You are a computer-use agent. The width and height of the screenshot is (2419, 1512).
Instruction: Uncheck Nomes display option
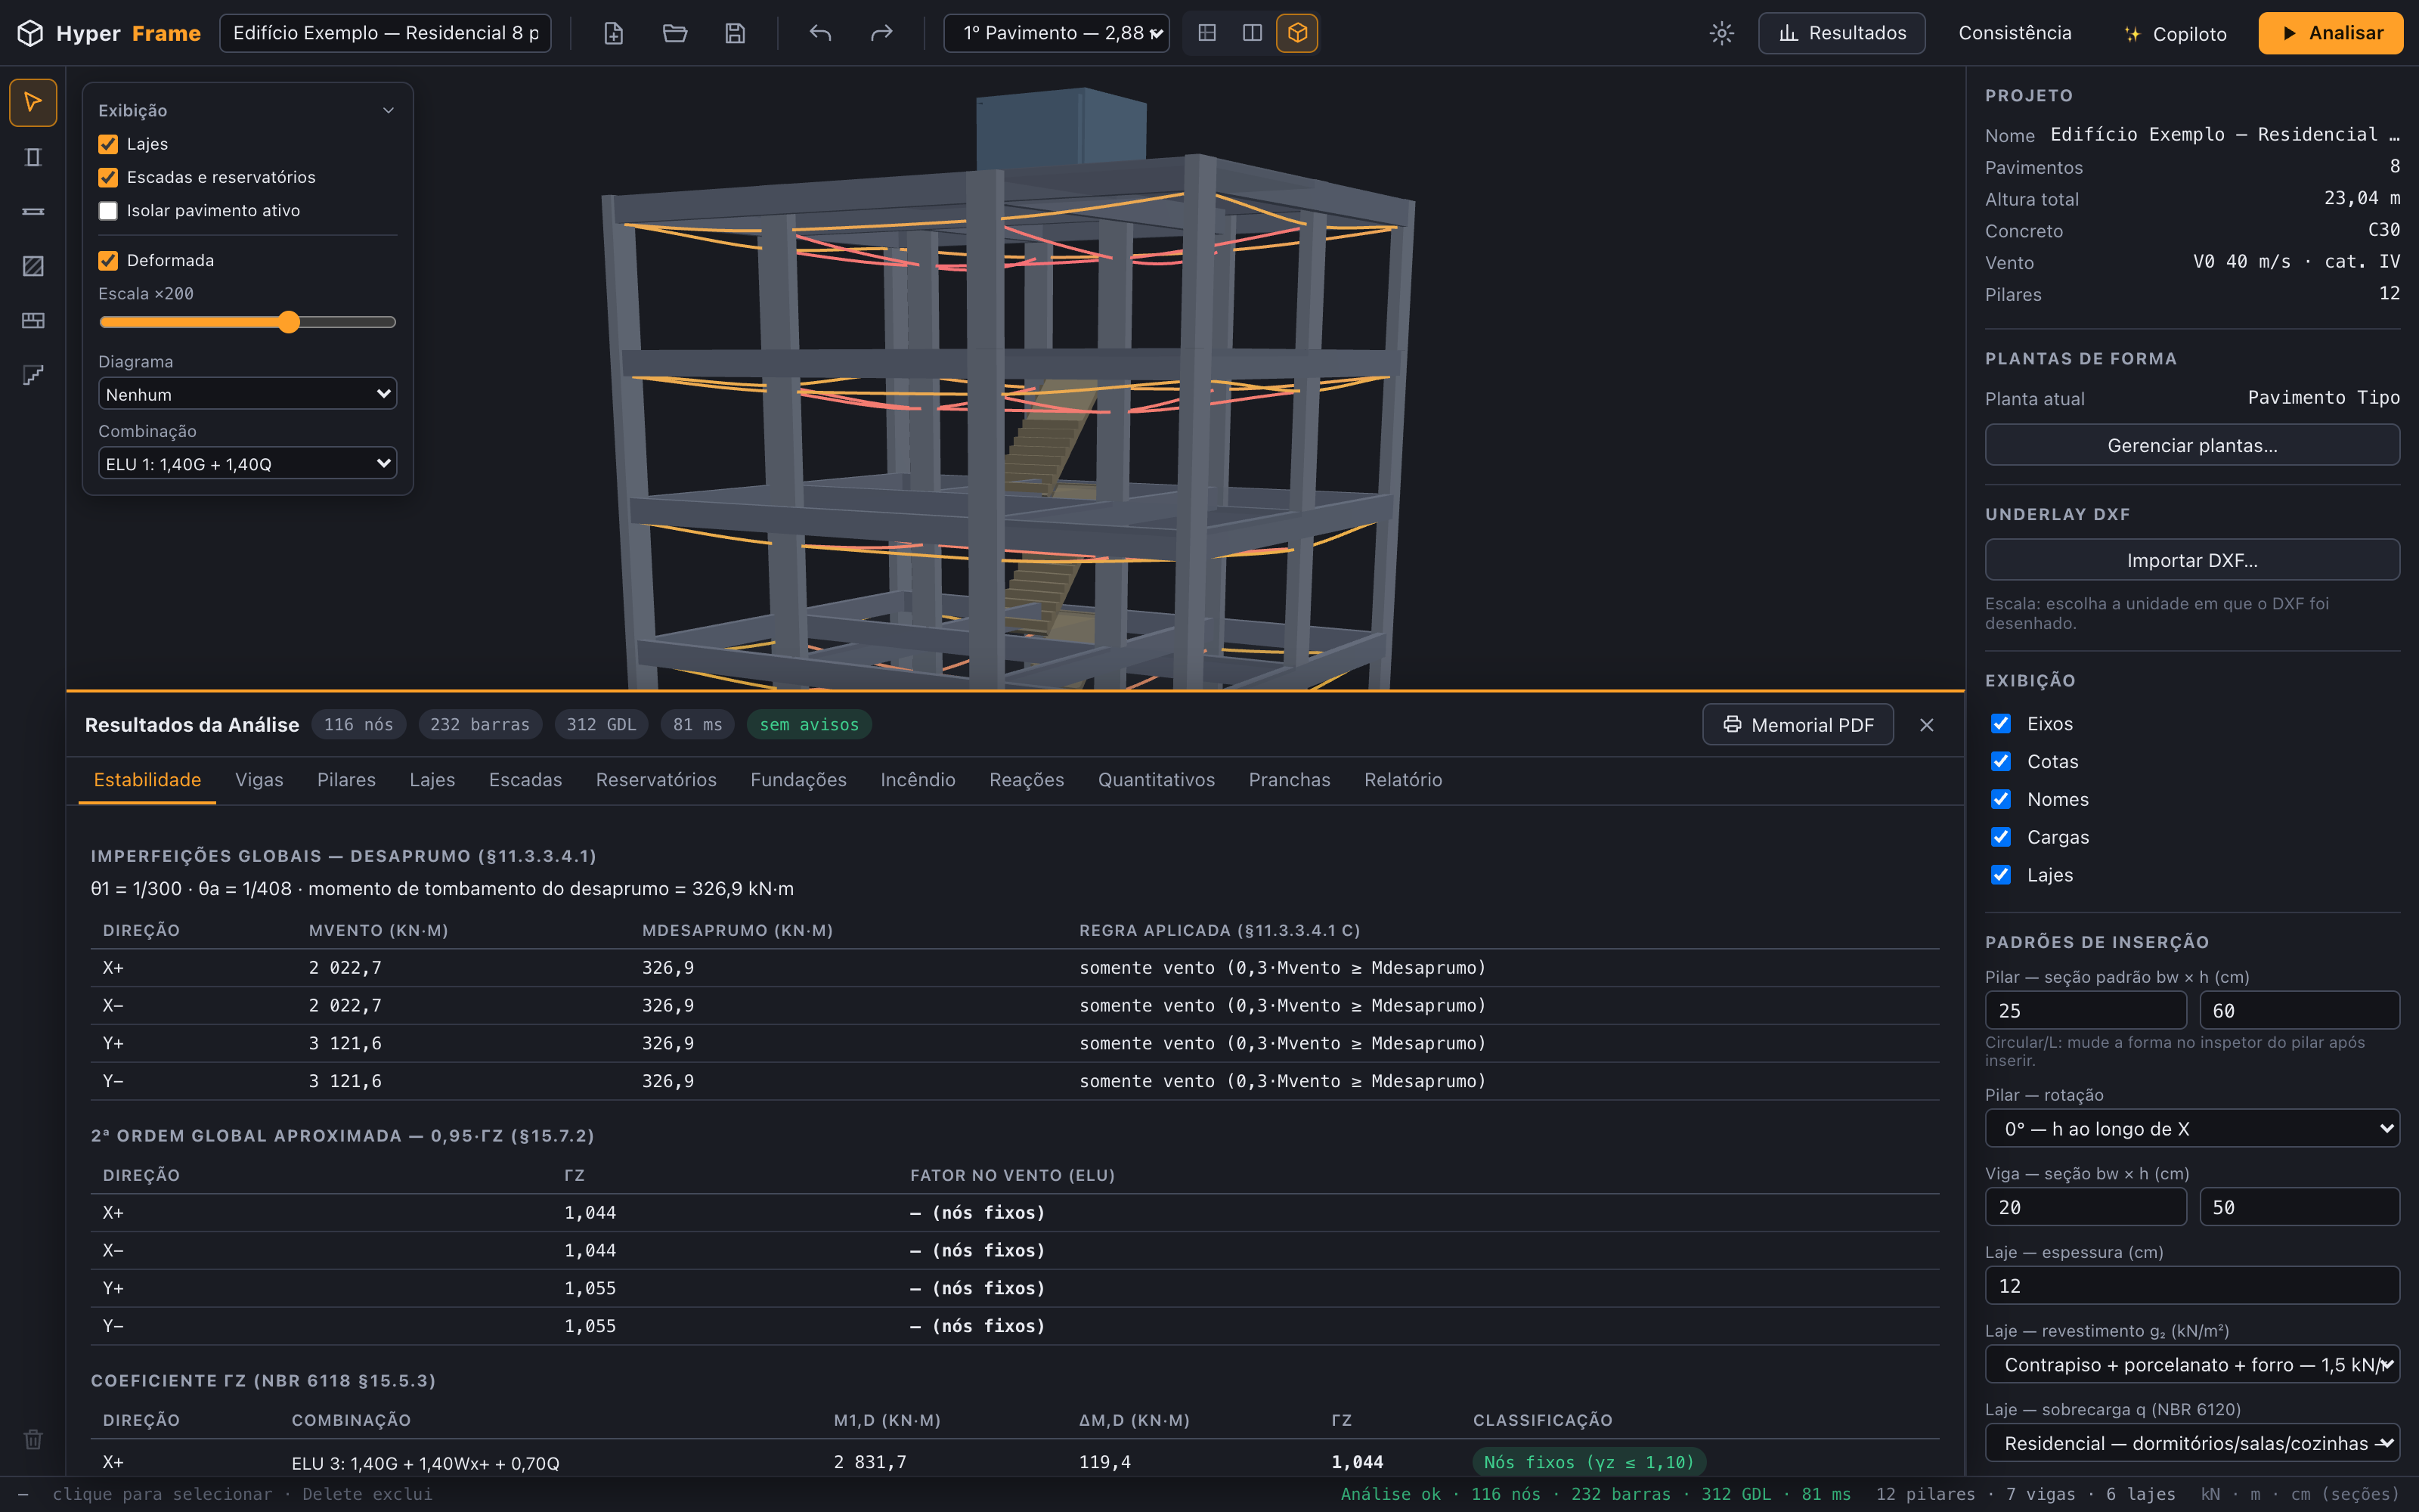coord(2001,800)
